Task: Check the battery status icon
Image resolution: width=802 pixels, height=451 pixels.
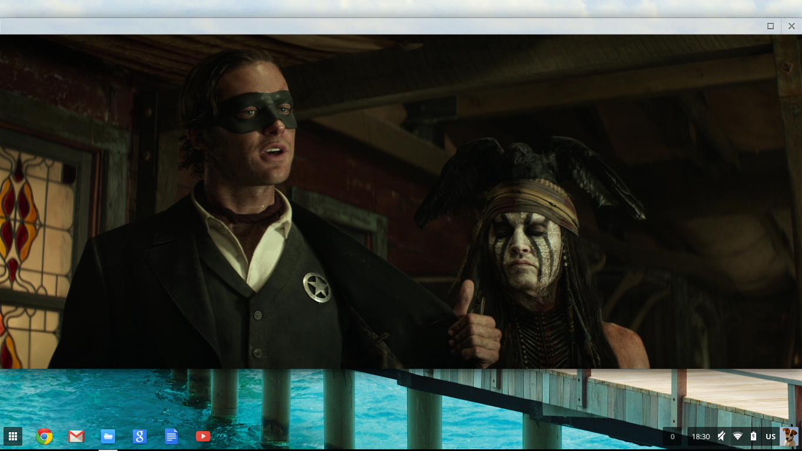Action: (754, 436)
